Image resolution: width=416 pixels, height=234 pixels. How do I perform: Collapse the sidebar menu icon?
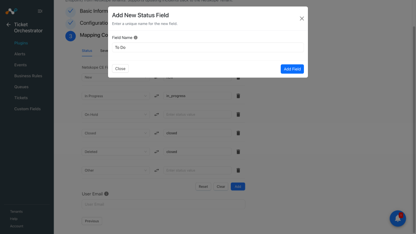click(40, 11)
